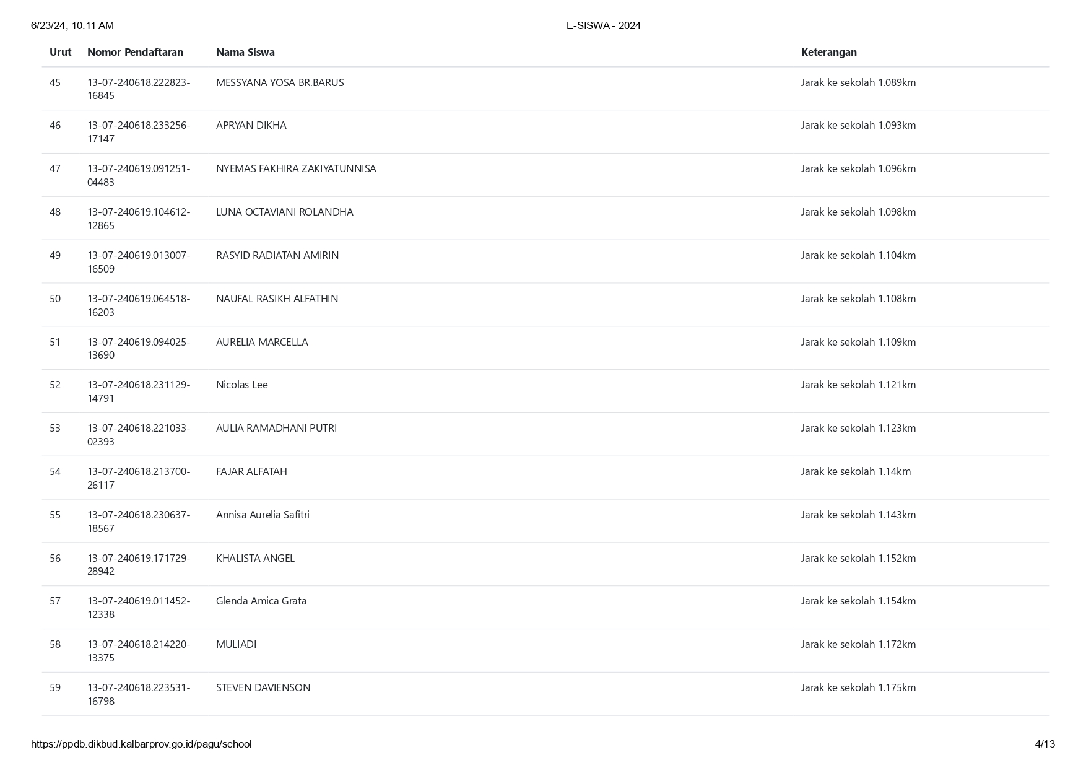Click the 6/23/24, 10:11 AM timestamp

click(72, 25)
